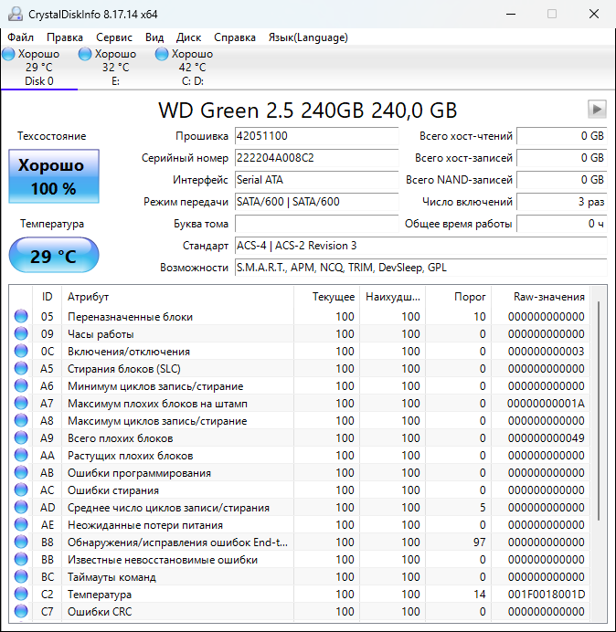Click raw value 001F0018001D in Температура row
Viewport: 616px width, 632px height.
(547, 594)
